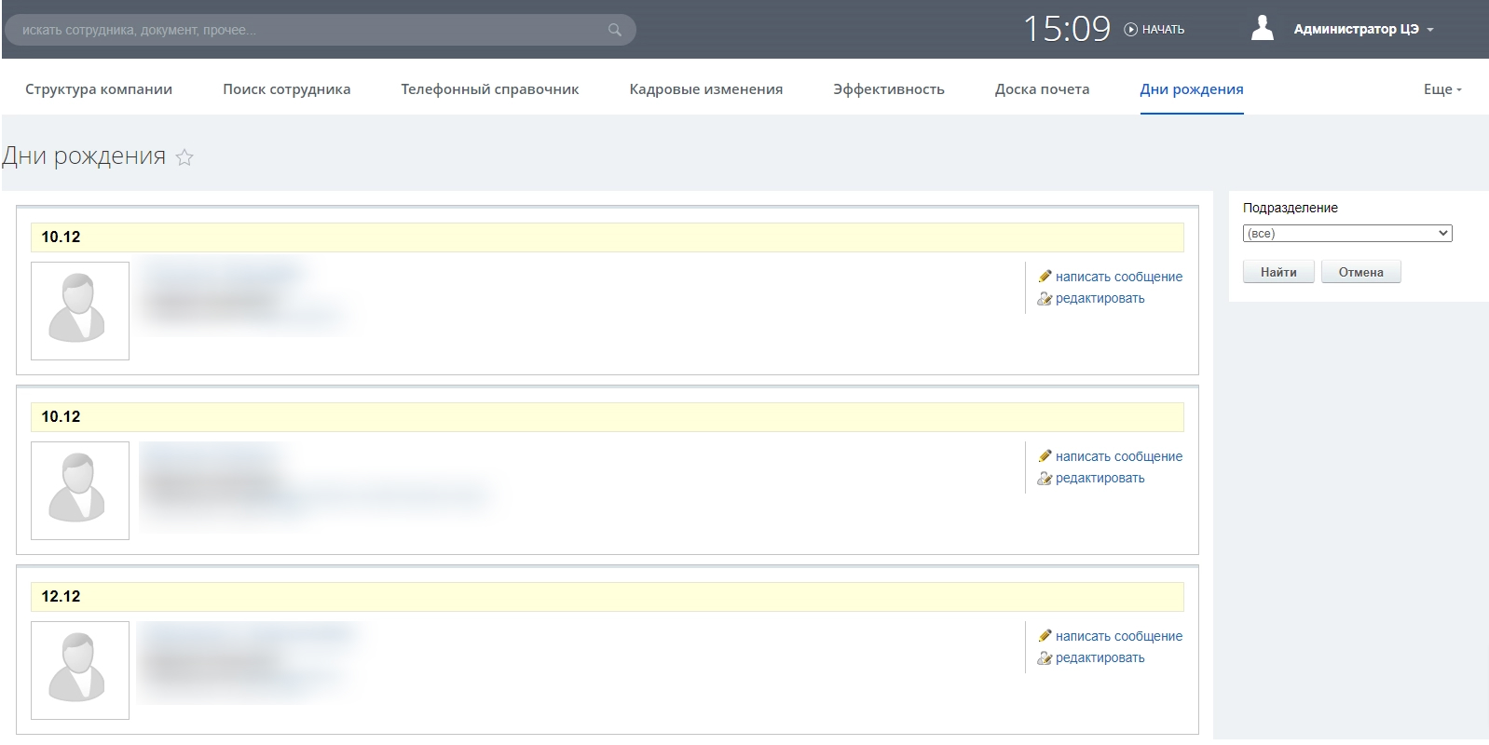Viewport: 1489px width, 745px height.
Task: Open the Подразделение dropdown list
Action: [x=1346, y=234]
